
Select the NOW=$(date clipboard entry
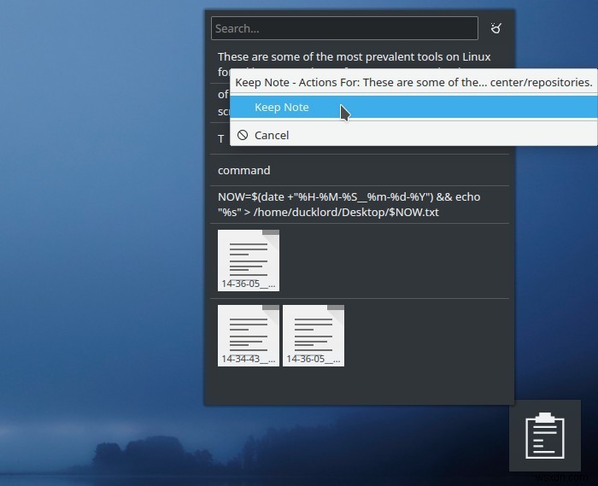click(360, 205)
